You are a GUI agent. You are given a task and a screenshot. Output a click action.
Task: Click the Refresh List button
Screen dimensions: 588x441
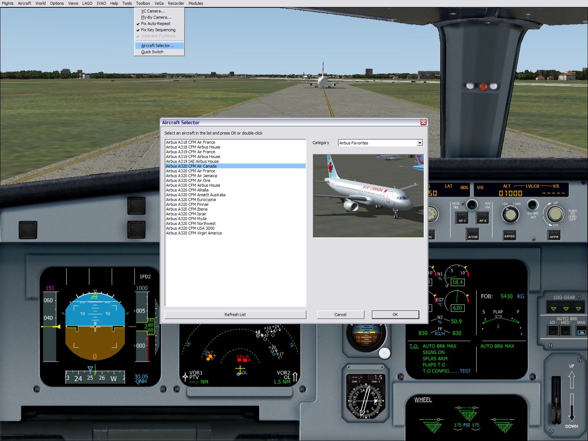point(235,315)
